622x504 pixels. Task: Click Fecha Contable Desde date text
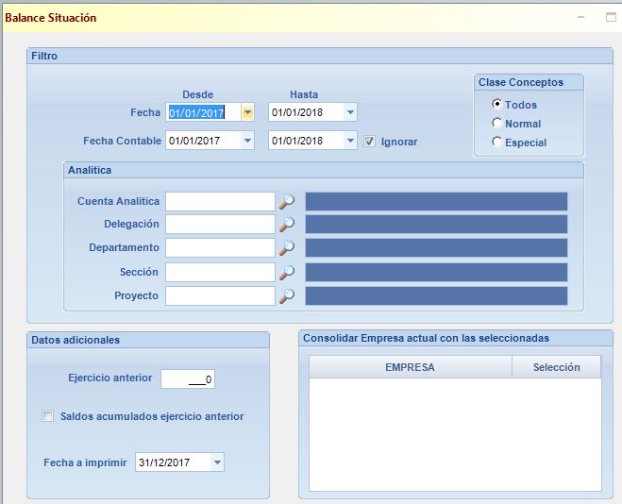[194, 141]
